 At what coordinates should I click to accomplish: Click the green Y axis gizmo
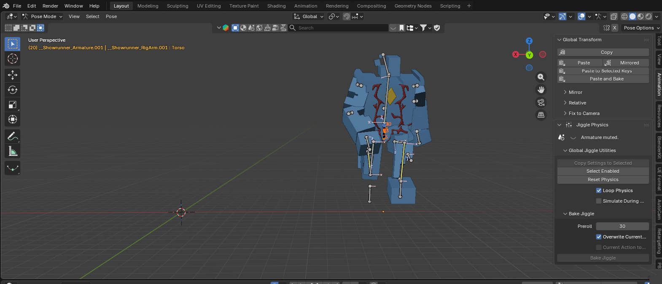pos(530,55)
